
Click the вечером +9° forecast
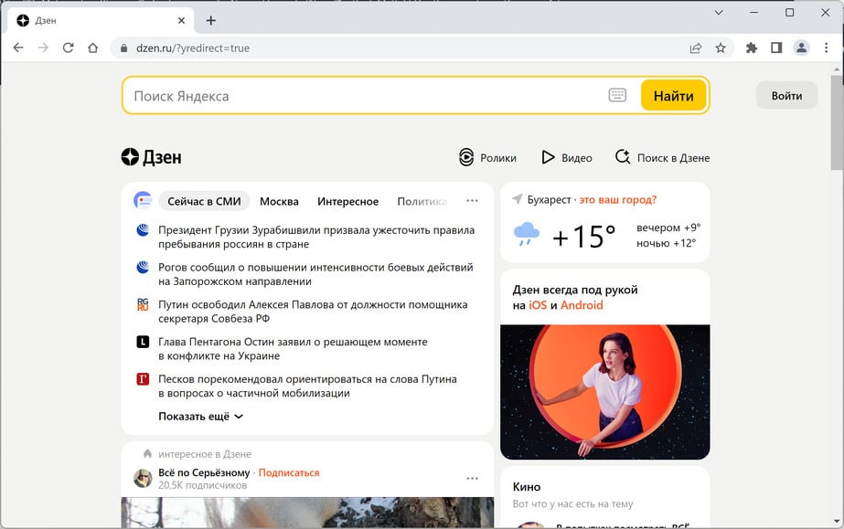(668, 227)
